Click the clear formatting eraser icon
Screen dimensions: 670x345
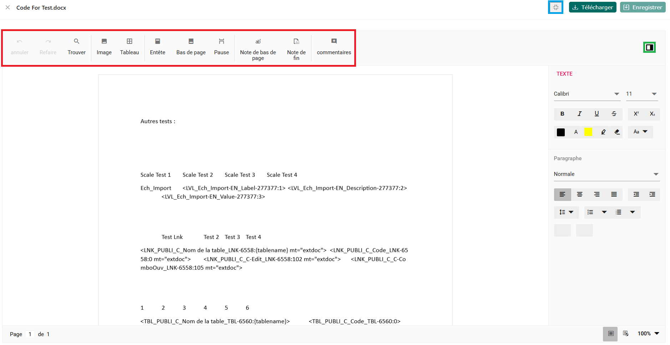[617, 132]
